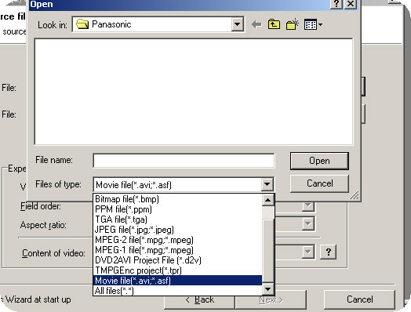
Task: Select TMPGEnc project(*.tpr) type
Action: [x=177, y=270]
